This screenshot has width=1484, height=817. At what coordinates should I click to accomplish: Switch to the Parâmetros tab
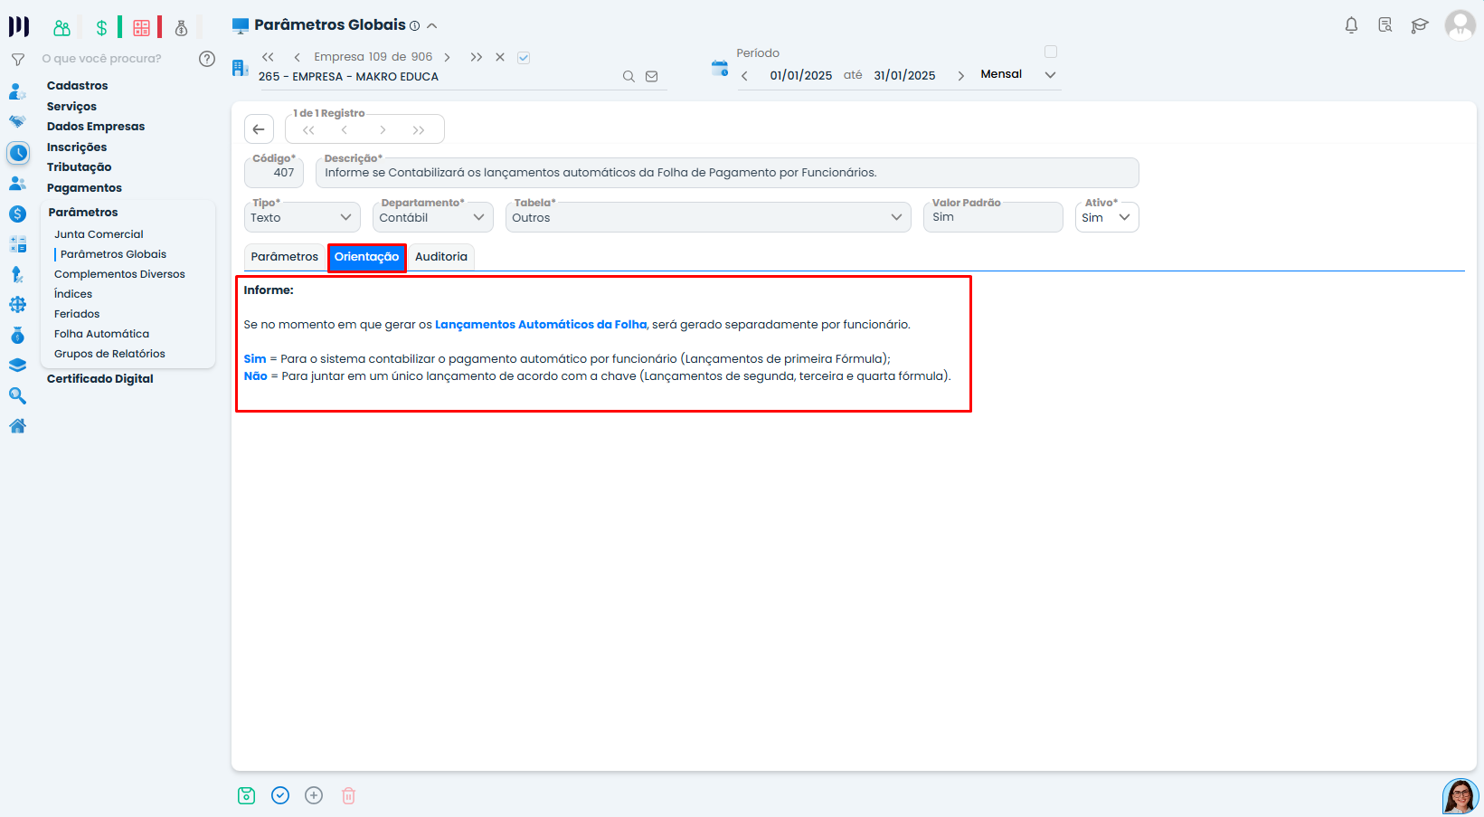[x=285, y=257]
